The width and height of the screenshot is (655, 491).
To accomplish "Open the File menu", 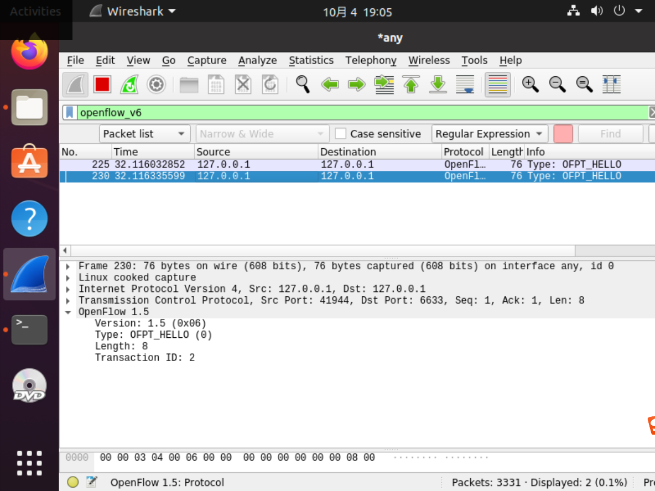I will click(x=76, y=60).
